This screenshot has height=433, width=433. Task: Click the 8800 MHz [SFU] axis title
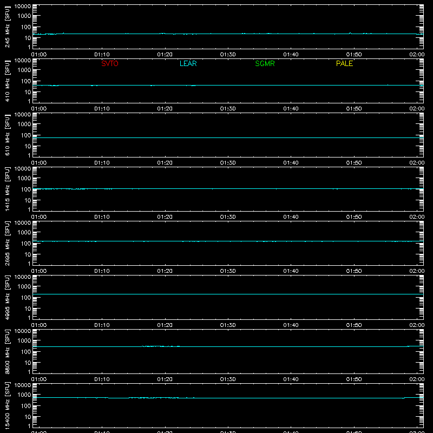pos(8,351)
